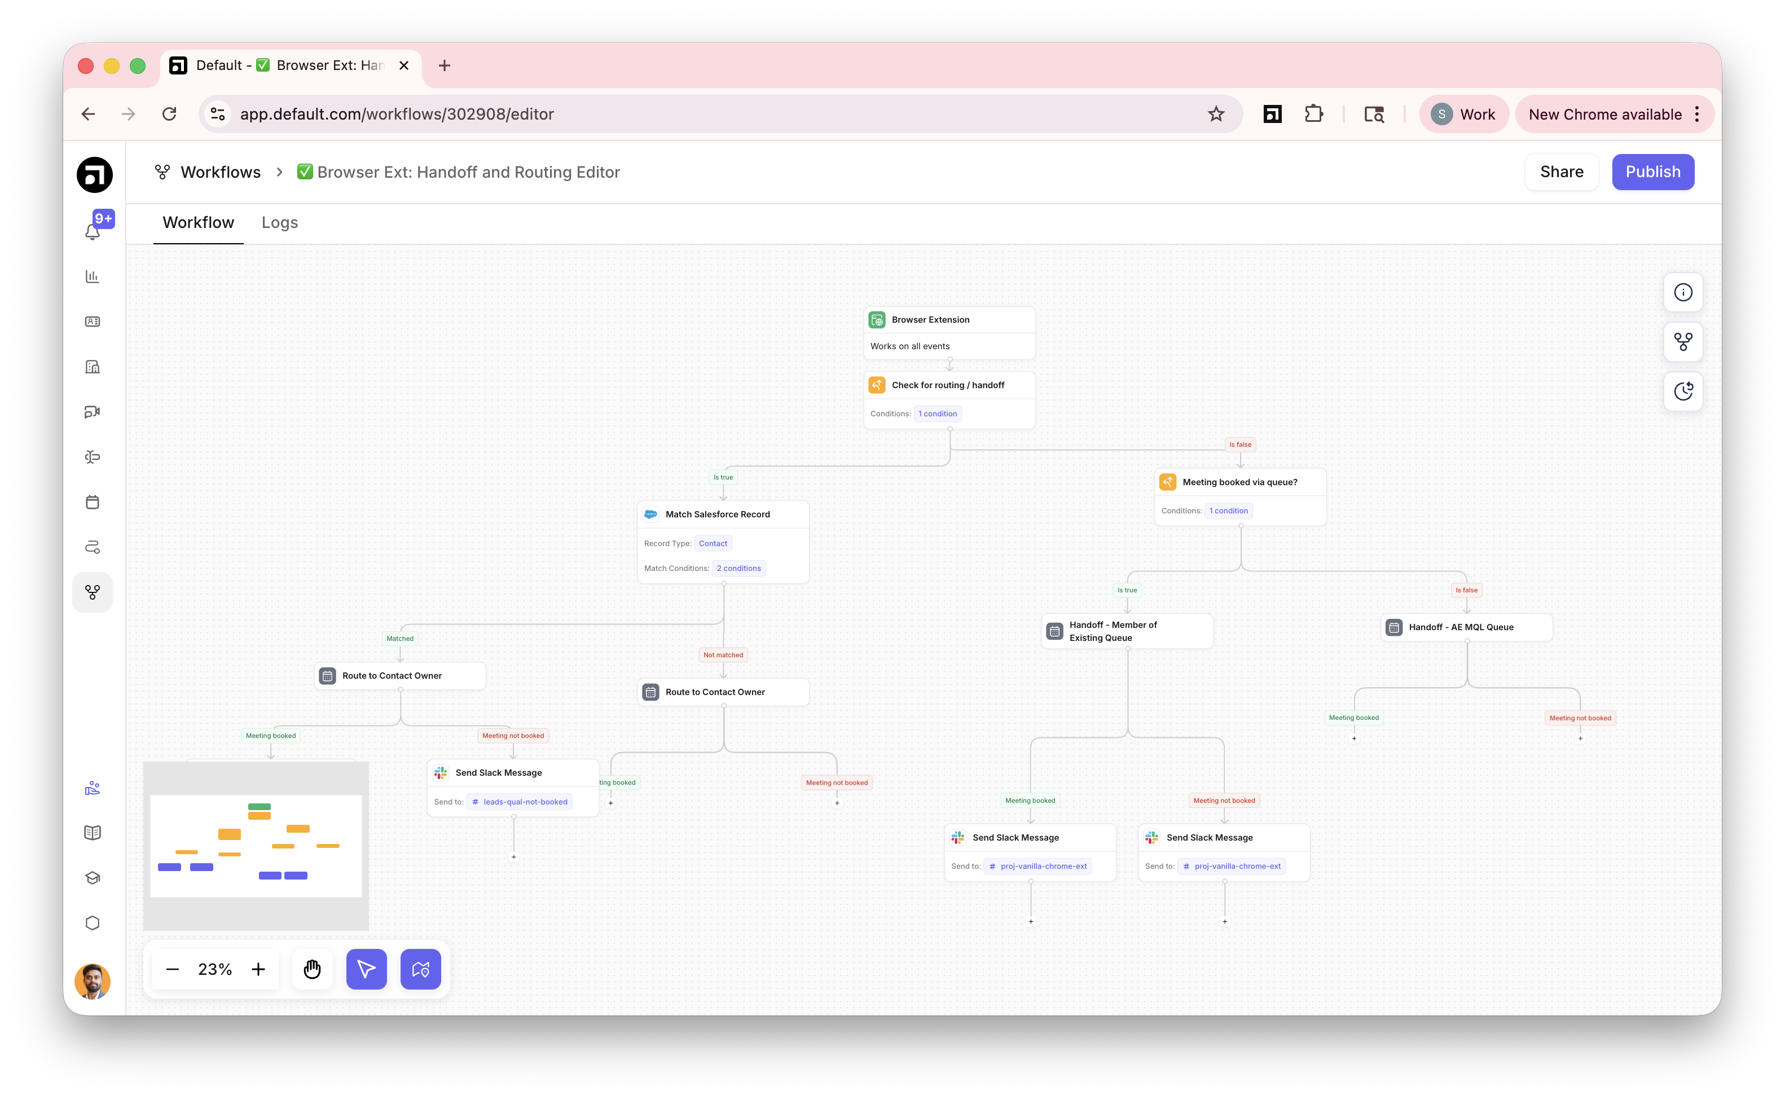Viewport: 1785px width, 1099px height.
Task: Click the workflow info icon button
Action: pos(1682,292)
